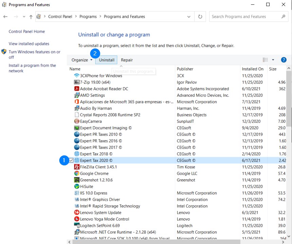The width and height of the screenshot is (292, 244).
Task: Open help with the blue question mark
Action: (x=284, y=60)
